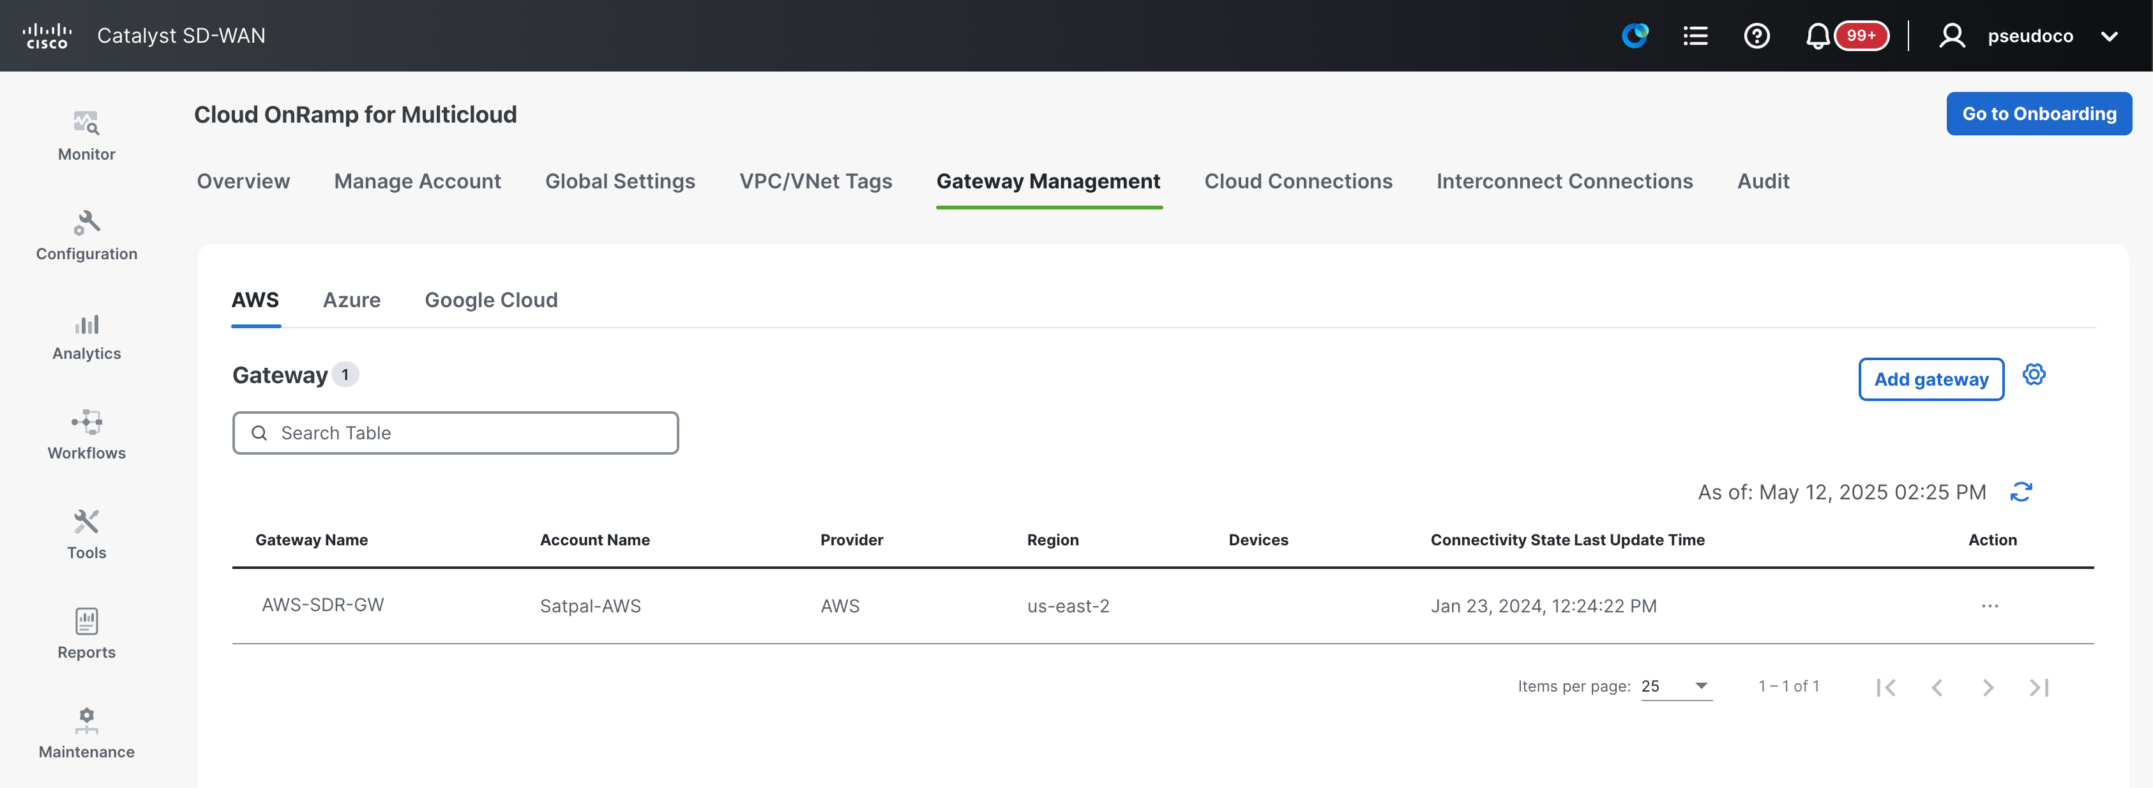Screen dimensions: 2153x788
Task: Open Tools in the sidebar
Action: [86, 534]
